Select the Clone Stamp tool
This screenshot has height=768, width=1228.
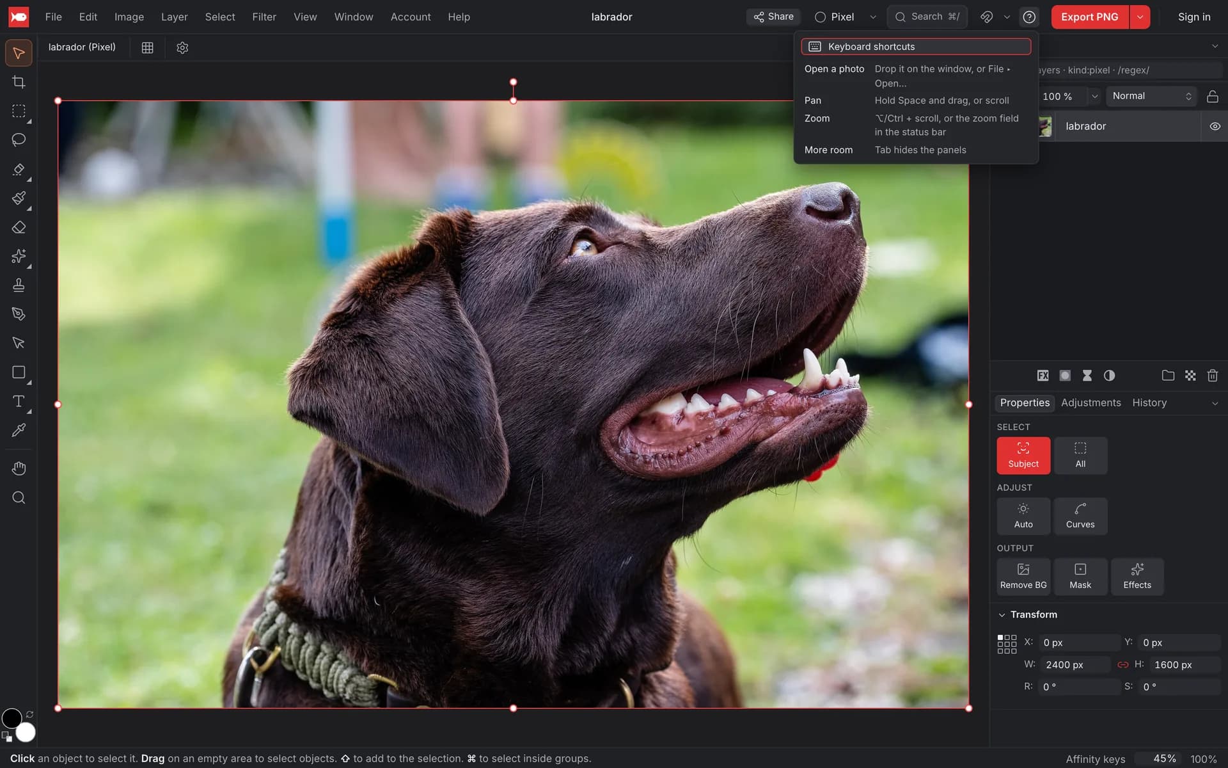click(19, 285)
